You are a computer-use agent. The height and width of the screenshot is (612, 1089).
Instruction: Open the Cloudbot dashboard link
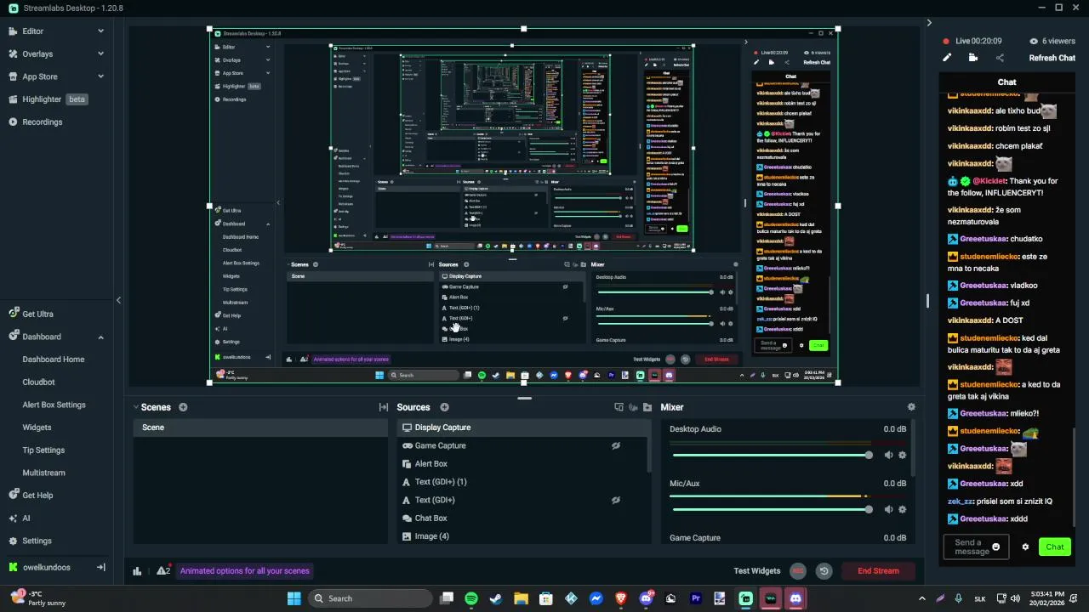point(38,382)
